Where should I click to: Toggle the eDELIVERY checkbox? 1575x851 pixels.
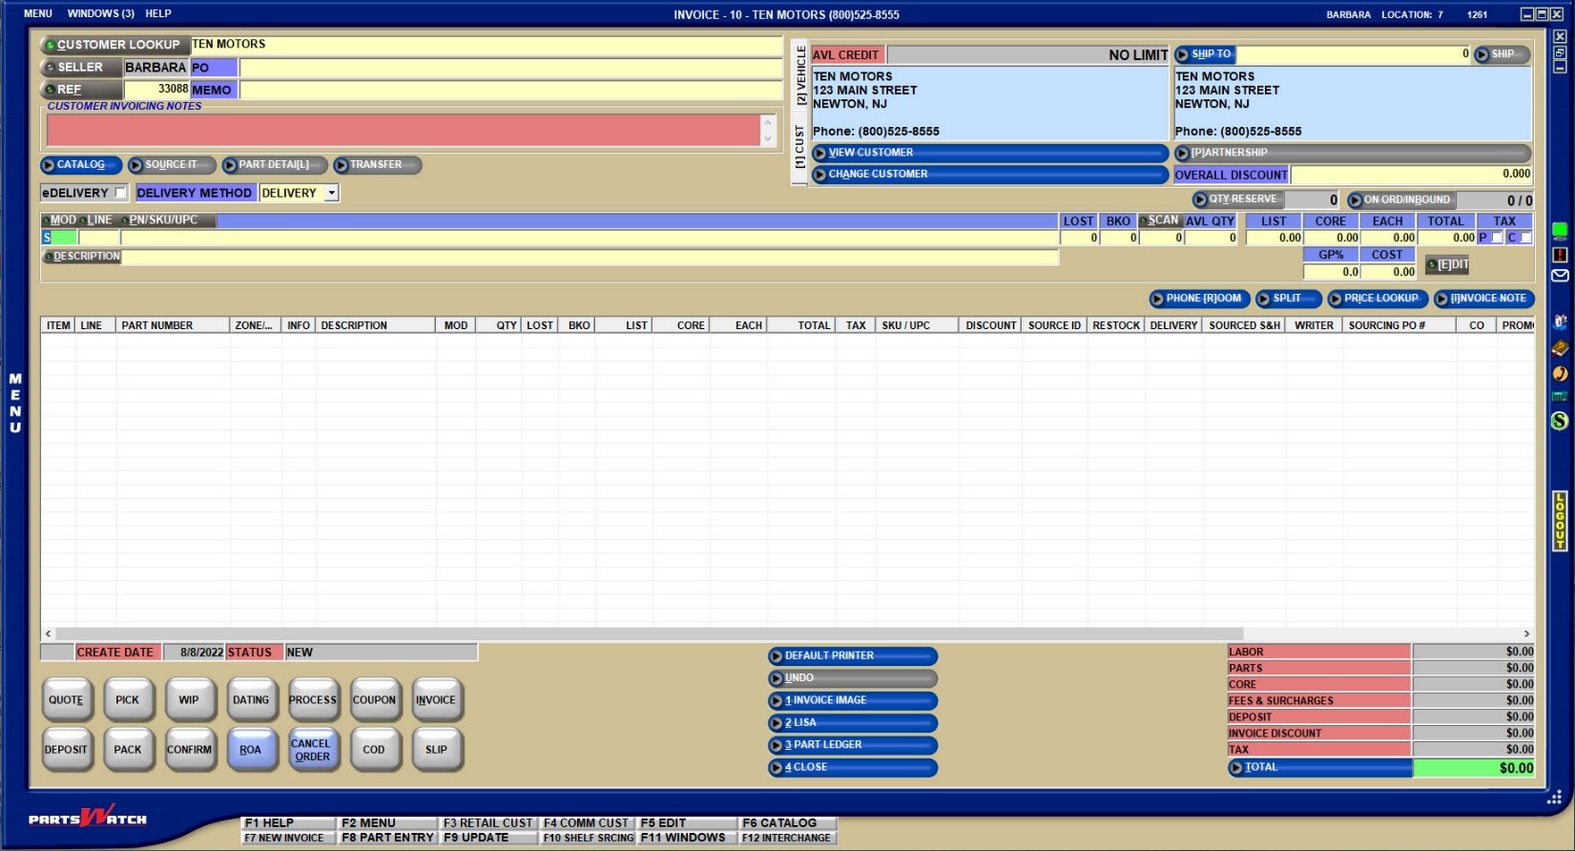pyautogui.click(x=120, y=193)
